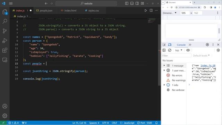Click the browser address bar URL

point(188,7)
